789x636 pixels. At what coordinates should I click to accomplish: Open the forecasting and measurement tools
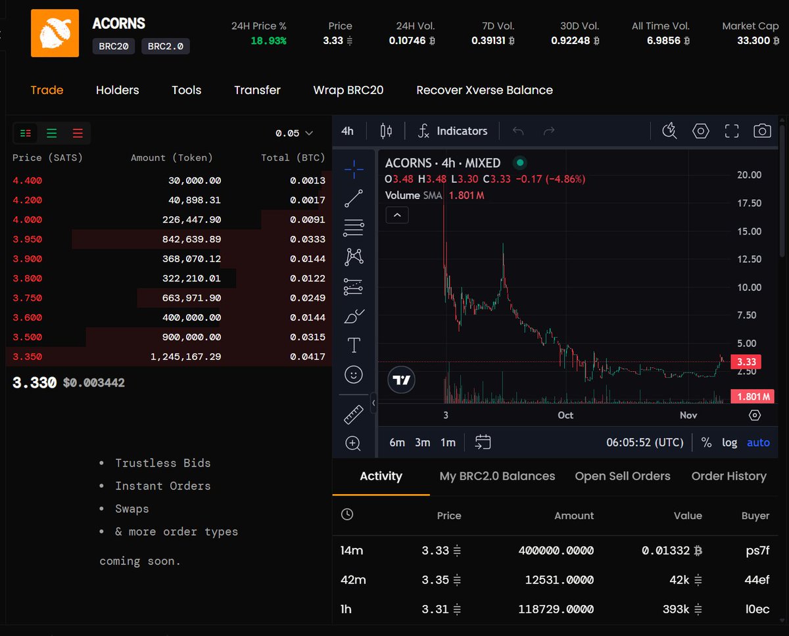[x=354, y=286]
